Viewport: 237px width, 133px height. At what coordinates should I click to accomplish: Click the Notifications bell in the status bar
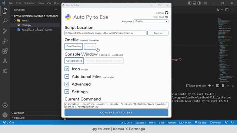[232, 122]
